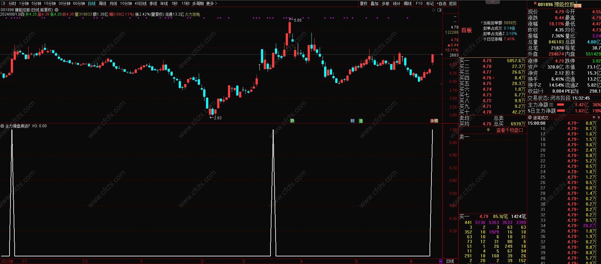Collapse the 逐笔成交 section chevron
This screenshot has width=601, height=264.
point(530,118)
